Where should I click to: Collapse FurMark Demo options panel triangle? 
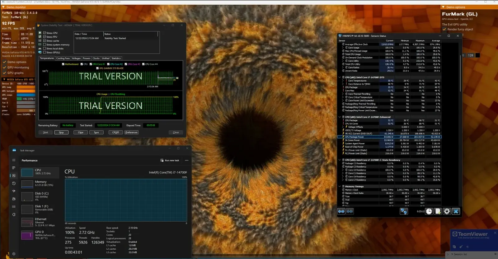pyautogui.click(x=443, y=7)
